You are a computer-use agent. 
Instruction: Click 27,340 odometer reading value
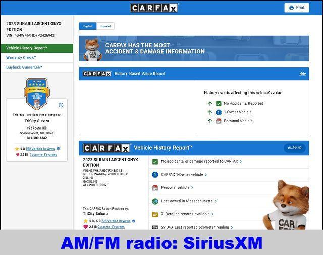[x=167, y=227]
